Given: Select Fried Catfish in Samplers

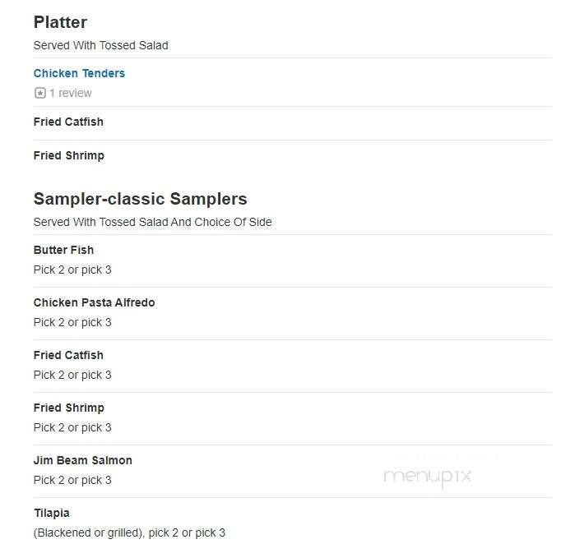Looking at the screenshot, I should [68, 355].
